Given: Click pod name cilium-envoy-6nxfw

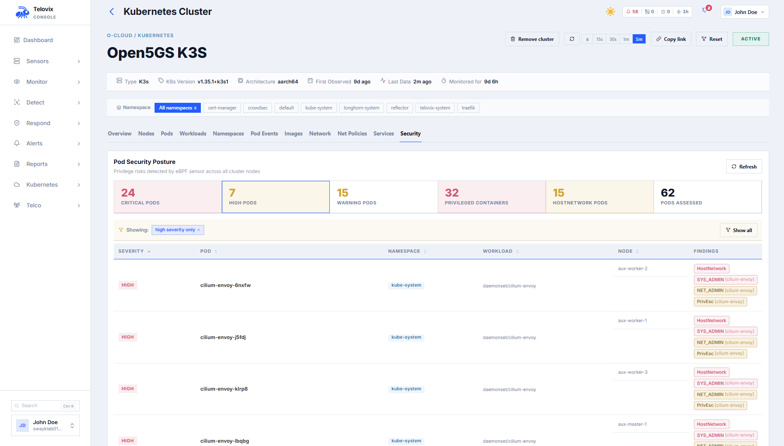Looking at the screenshot, I should 226,285.
